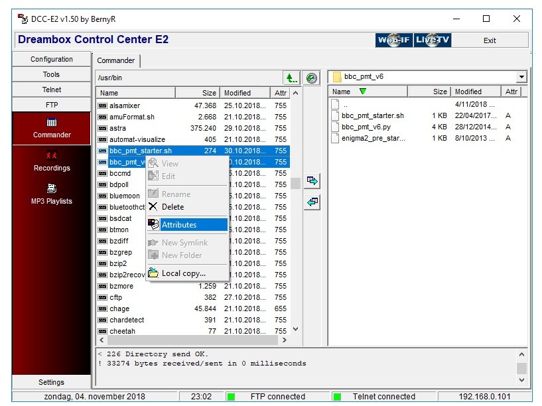Click the bbc_pmt_starter.sh file icon in left pane
The width and height of the screenshot is (542, 406).
click(x=102, y=151)
